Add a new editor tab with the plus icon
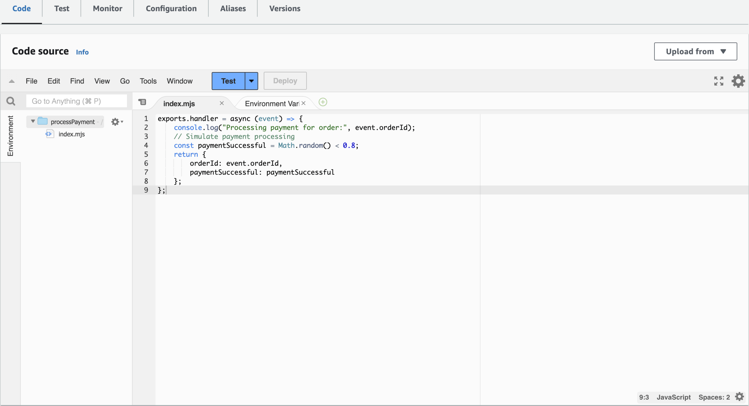Image resolution: width=749 pixels, height=406 pixels. tap(323, 102)
